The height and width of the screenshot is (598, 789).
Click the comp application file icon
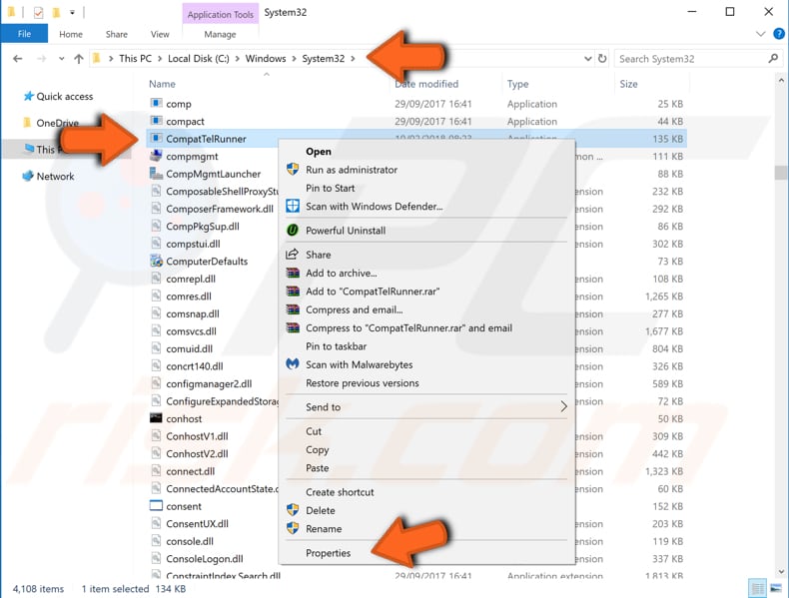[x=156, y=103]
